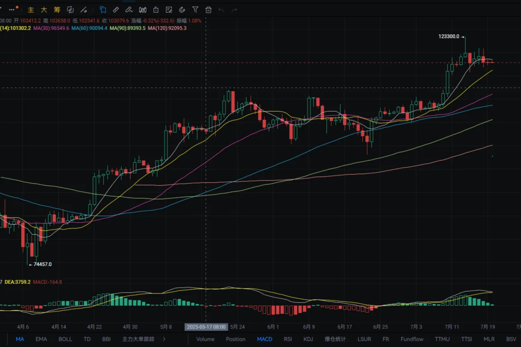Select the EMA indicator tab
The width and height of the screenshot is (521, 347).
coord(41,339)
